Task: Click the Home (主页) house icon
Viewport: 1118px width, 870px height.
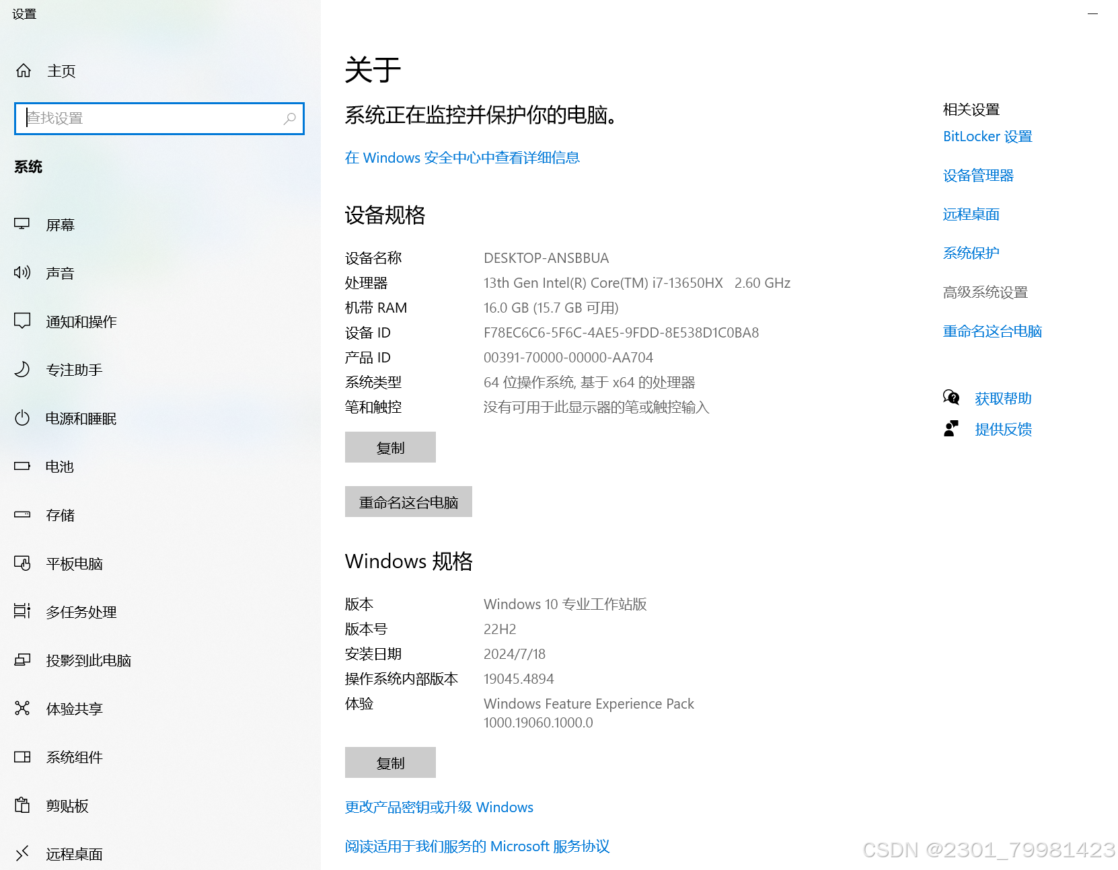Action: tap(24, 71)
